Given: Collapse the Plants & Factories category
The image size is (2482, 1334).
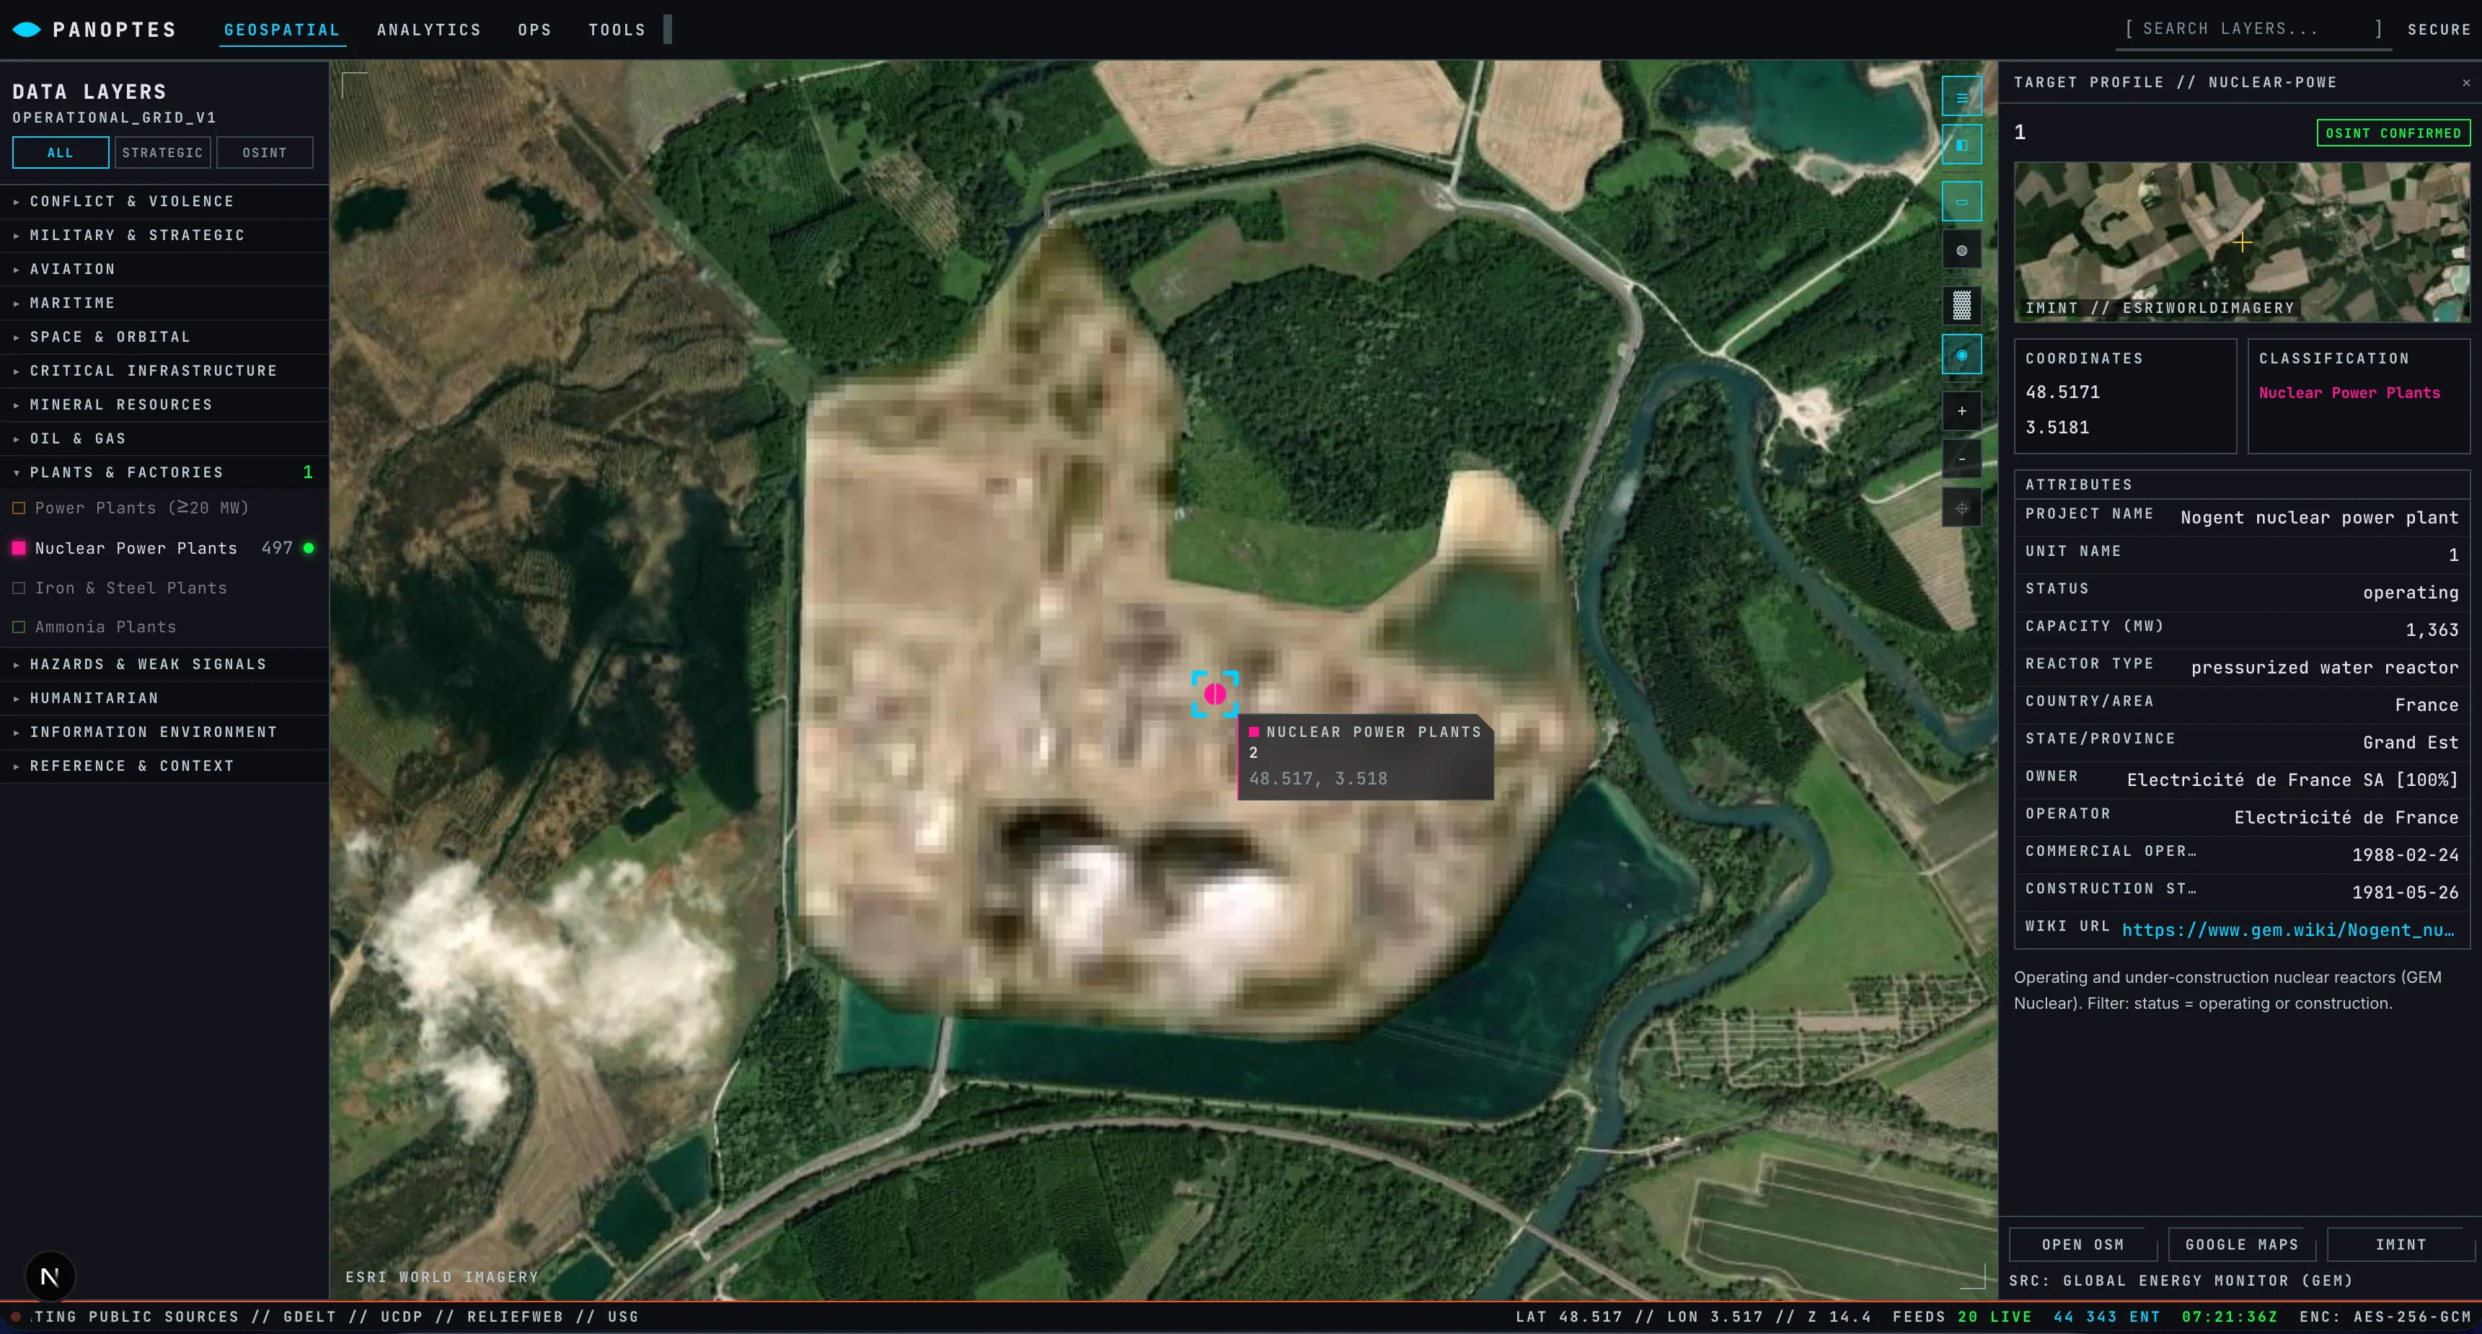Looking at the screenshot, I should pyautogui.click(x=164, y=472).
